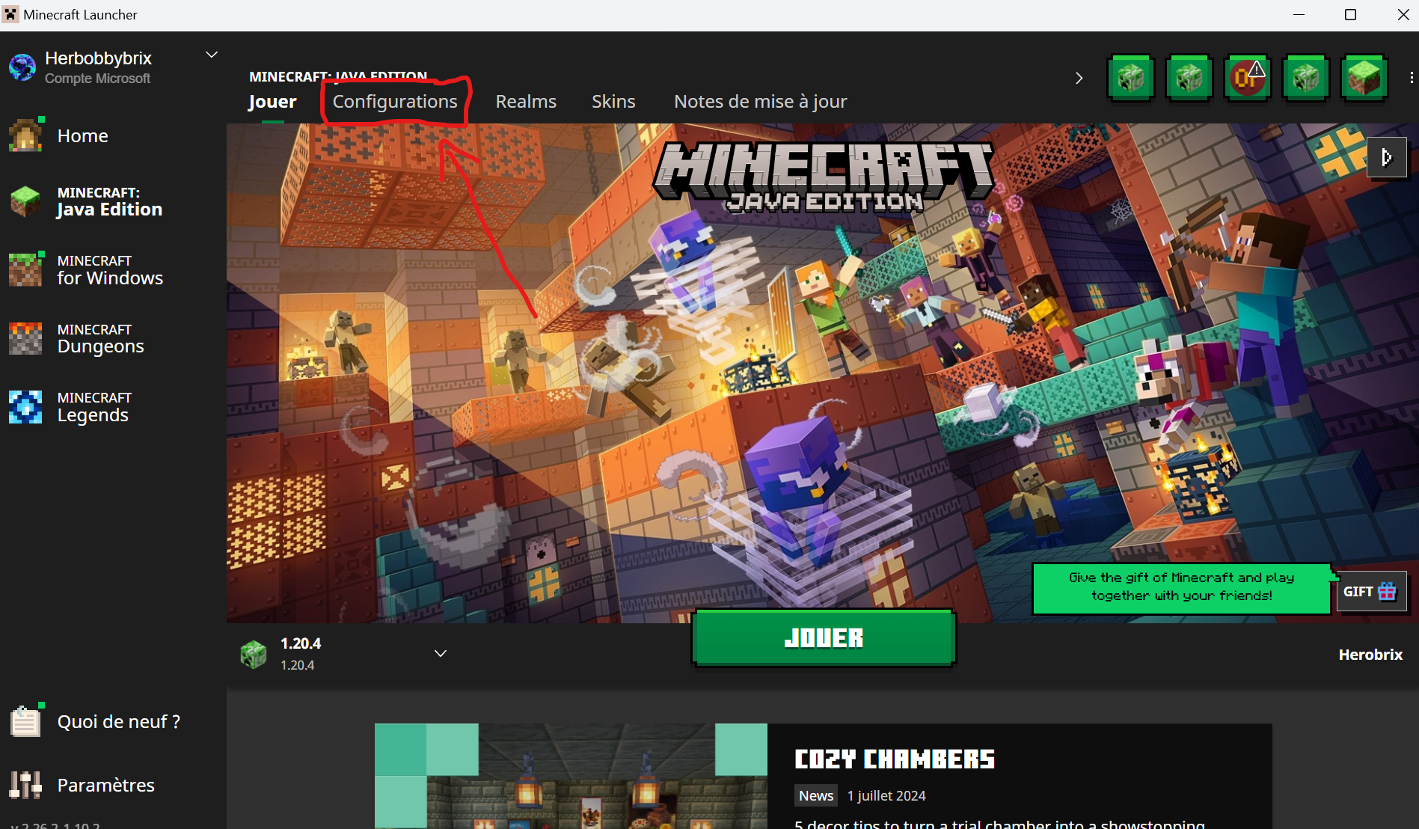Switch to the Jouer tab
Viewport: 1419px width, 829px height.
click(x=272, y=102)
